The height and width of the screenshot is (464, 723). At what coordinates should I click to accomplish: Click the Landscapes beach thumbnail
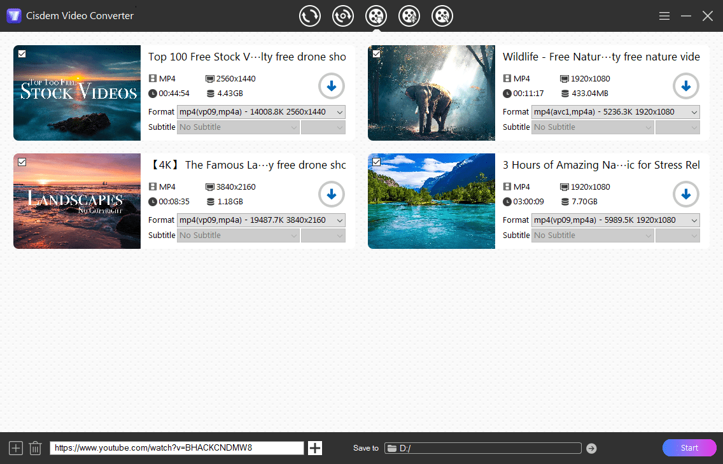[x=77, y=201]
